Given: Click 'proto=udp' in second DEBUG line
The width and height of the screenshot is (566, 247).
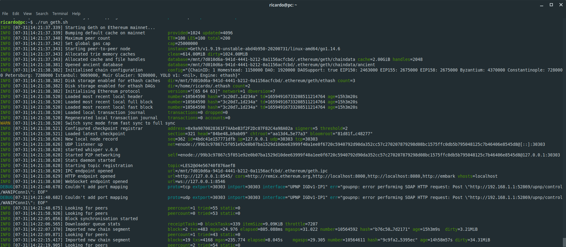Looking at the screenshot, I should 179,197.
